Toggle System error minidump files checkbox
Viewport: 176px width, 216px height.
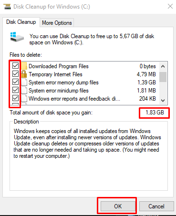pos(16,90)
